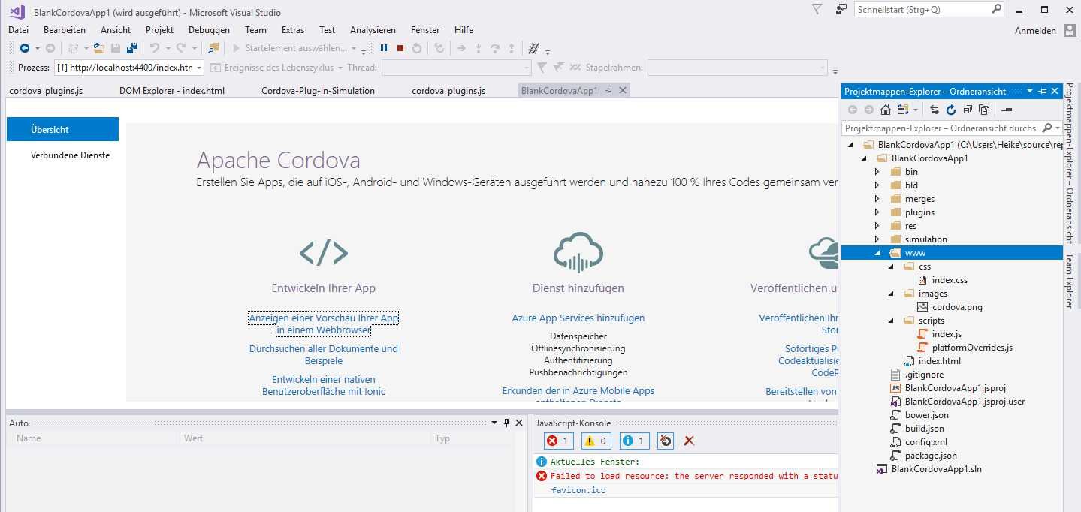
Task: Click the Schnellstart search box
Action: 930,10
